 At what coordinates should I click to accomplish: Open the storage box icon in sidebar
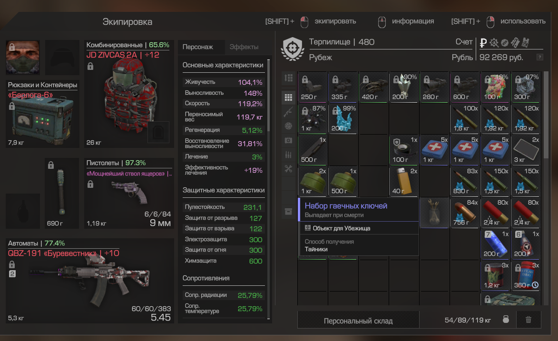(x=289, y=212)
